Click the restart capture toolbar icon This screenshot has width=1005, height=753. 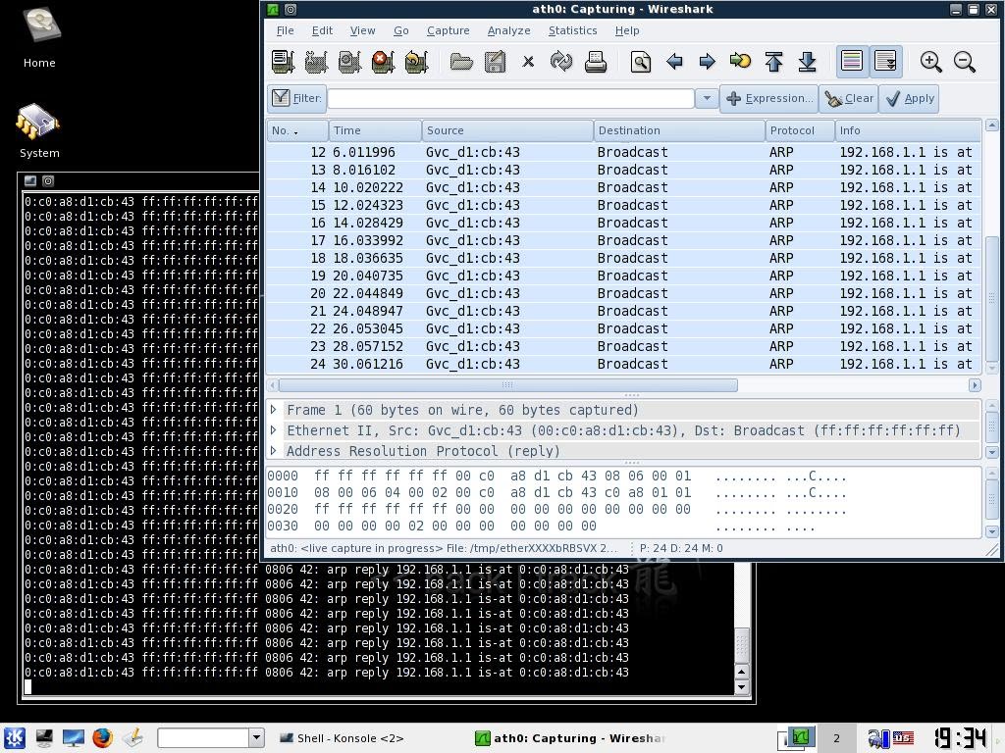[416, 63]
